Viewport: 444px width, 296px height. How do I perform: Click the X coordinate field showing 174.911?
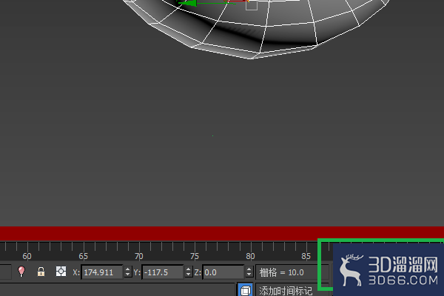(102, 272)
